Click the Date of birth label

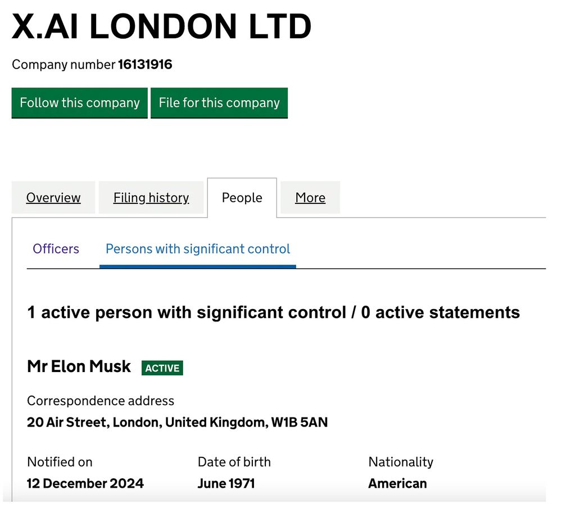pyautogui.click(x=234, y=462)
